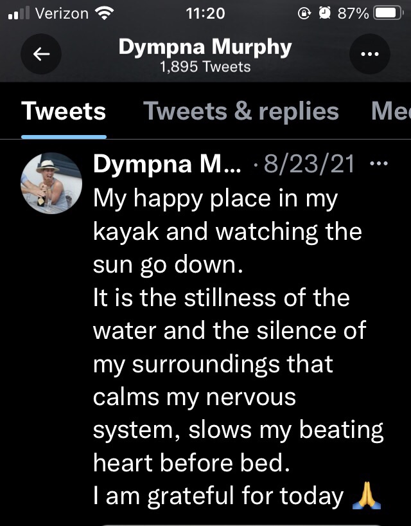Tap the tweet author name Dympna M...
Screen dimensions: 411x526
point(168,165)
